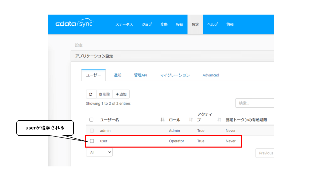Click the 削除 button
The width and height of the screenshot is (322, 181).
[104, 94]
